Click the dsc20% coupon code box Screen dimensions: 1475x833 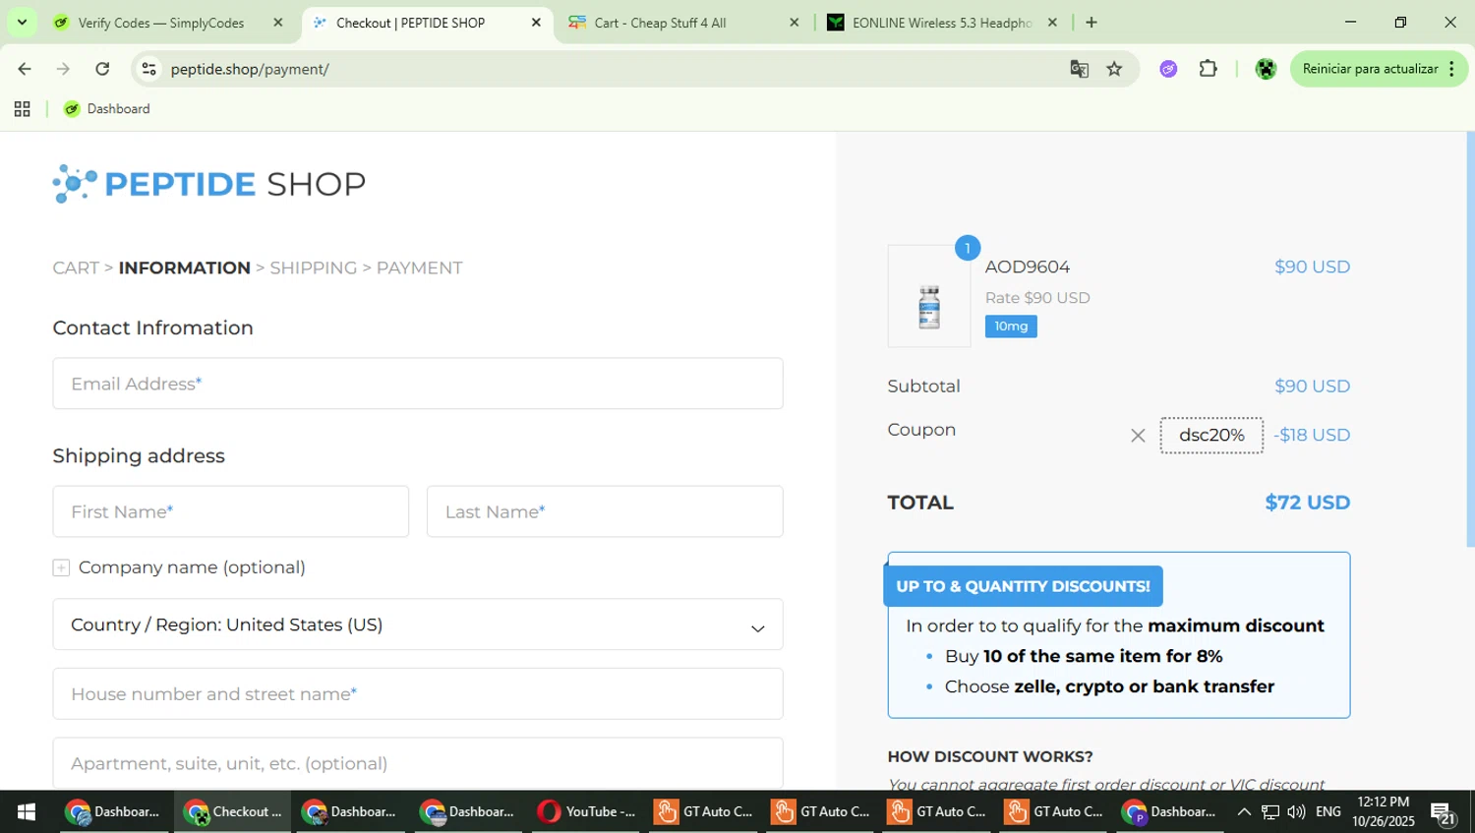pos(1211,436)
